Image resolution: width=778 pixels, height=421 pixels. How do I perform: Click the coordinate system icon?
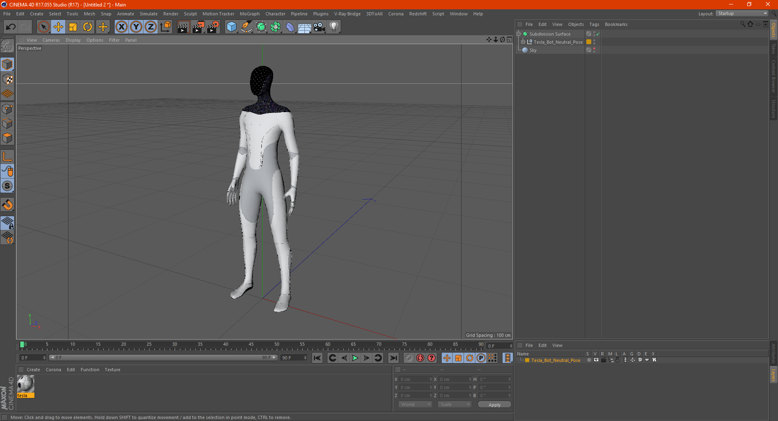[165, 27]
